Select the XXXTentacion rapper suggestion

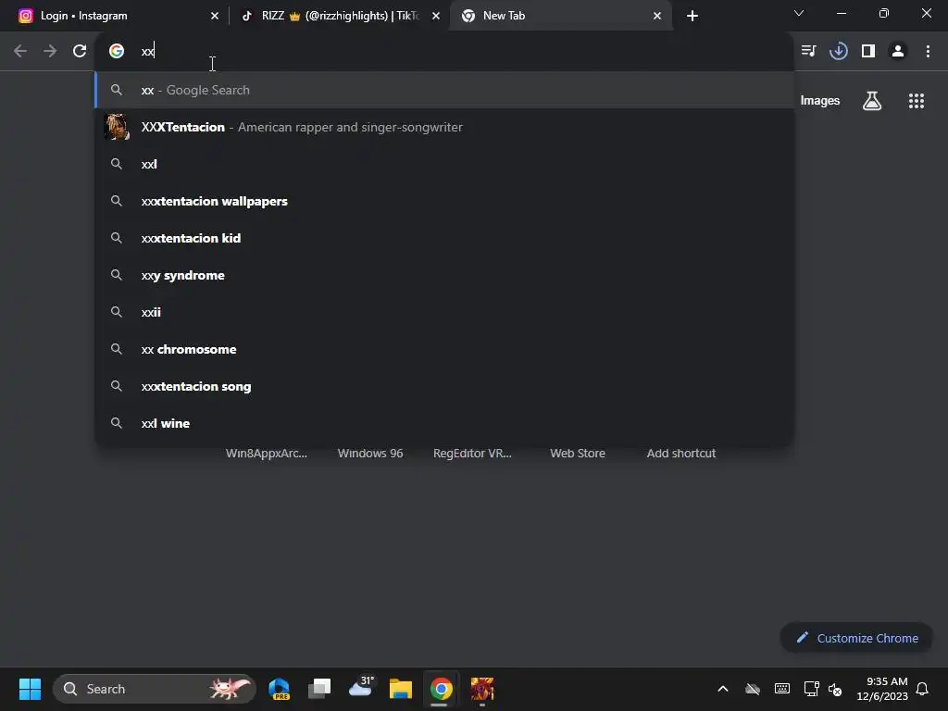(444, 127)
